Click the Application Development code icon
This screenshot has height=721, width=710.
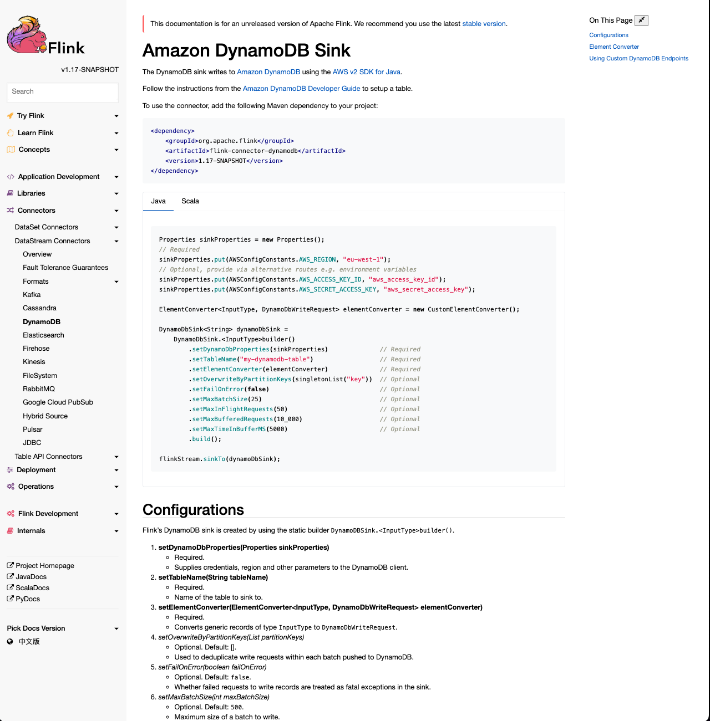pos(11,177)
